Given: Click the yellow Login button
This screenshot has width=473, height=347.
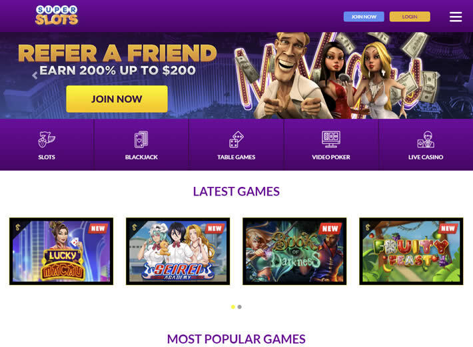Looking at the screenshot, I should tap(410, 17).
